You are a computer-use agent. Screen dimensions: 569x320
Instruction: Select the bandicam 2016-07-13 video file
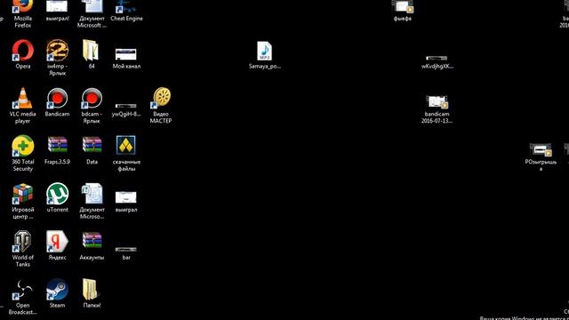pyautogui.click(x=437, y=109)
